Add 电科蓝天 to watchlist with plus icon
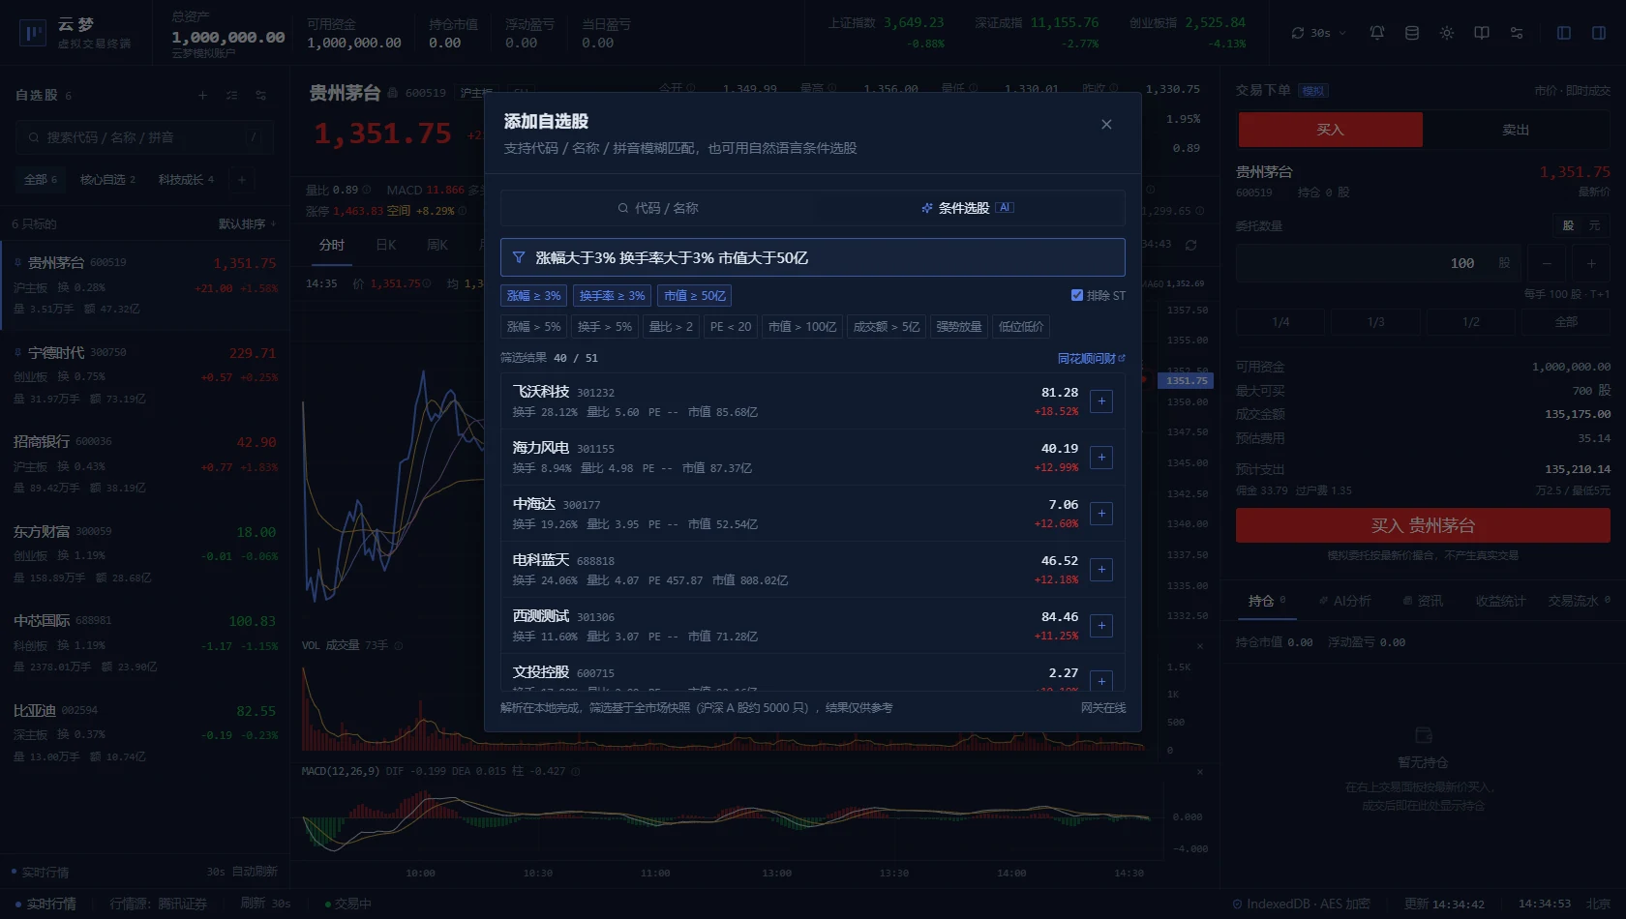The image size is (1626, 919). pos(1101,570)
